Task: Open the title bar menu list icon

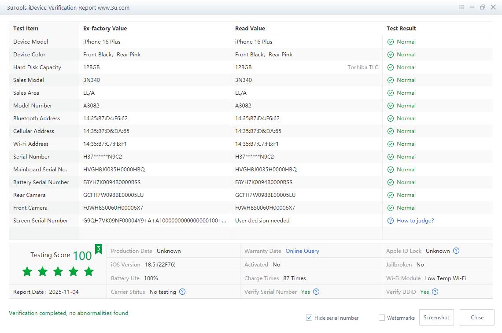Action: (x=461, y=7)
